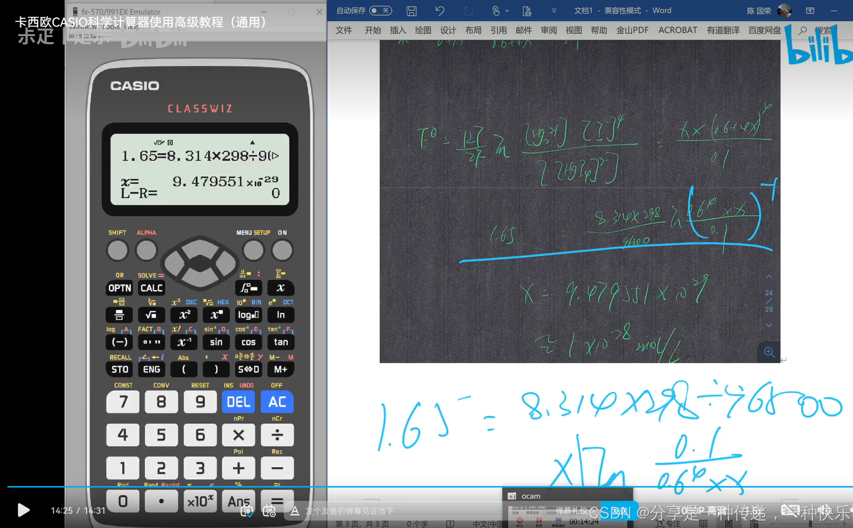853x528 pixels.
Task: Open the 设计 ribbon tab
Action: 448,30
